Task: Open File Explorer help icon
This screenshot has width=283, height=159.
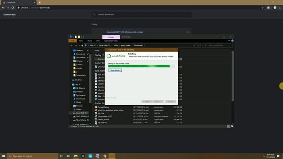Action: click(233, 41)
